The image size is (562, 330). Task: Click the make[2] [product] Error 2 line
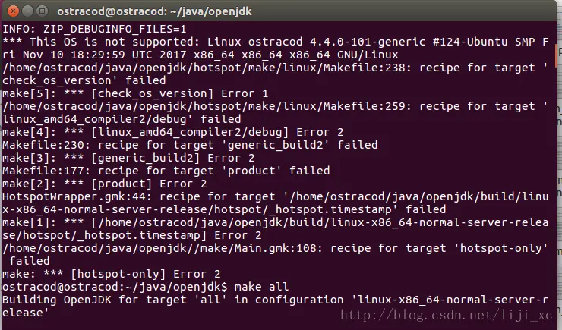[105, 184]
